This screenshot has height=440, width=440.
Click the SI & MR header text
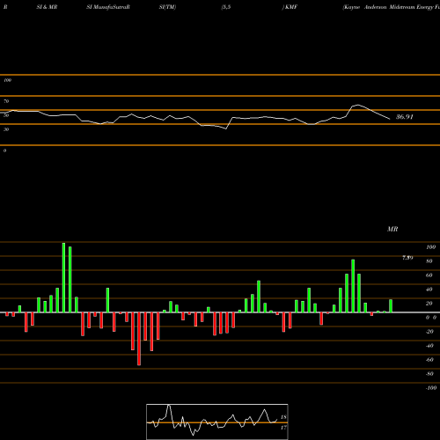[47, 7]
